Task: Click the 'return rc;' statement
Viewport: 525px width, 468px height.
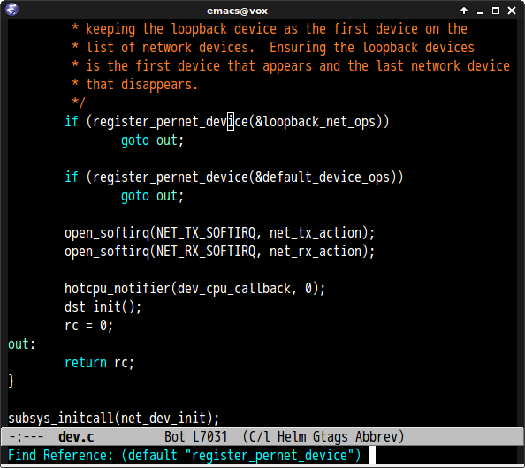Action: 99,363
